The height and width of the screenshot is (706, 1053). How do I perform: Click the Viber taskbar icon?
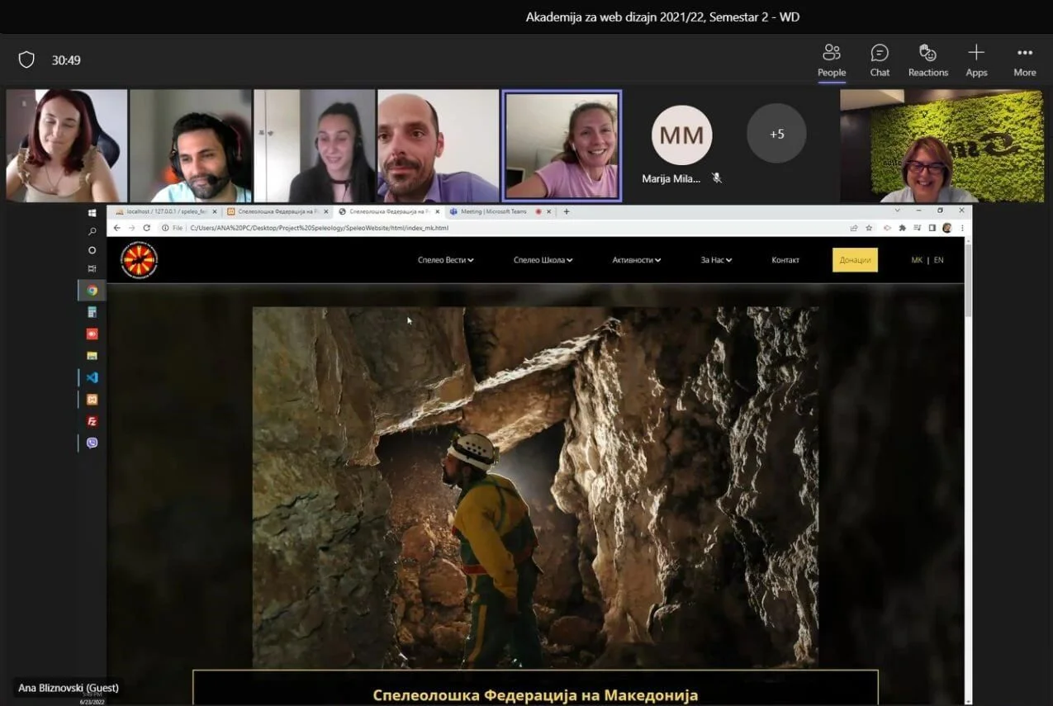click(92, 443)
